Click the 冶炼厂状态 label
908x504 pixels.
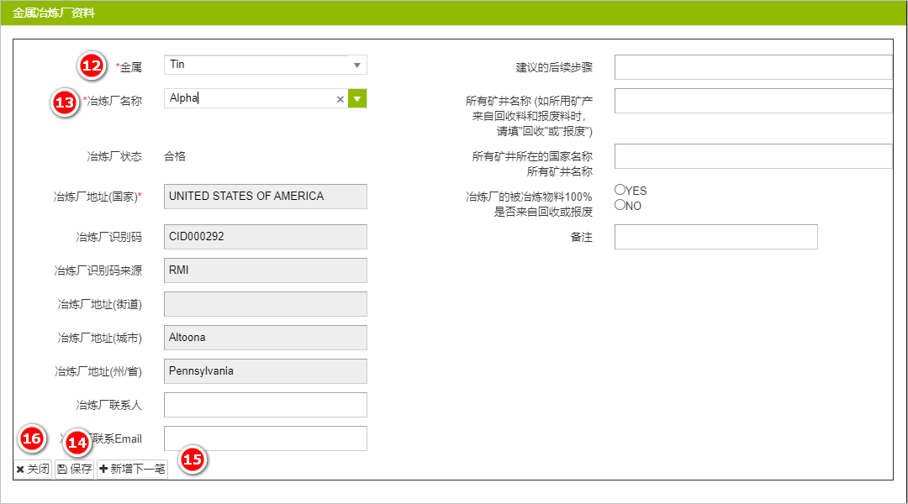pos(114,156)
